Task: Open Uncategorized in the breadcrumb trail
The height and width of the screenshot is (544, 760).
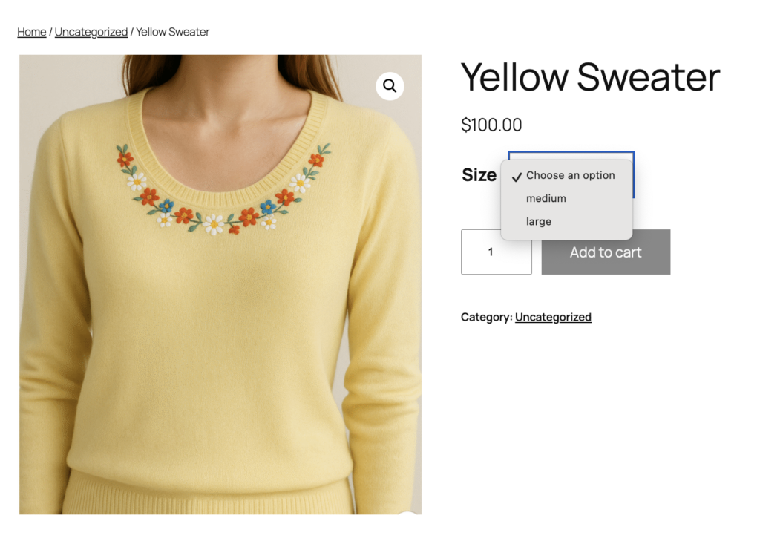Action: (x=91, y=32)
